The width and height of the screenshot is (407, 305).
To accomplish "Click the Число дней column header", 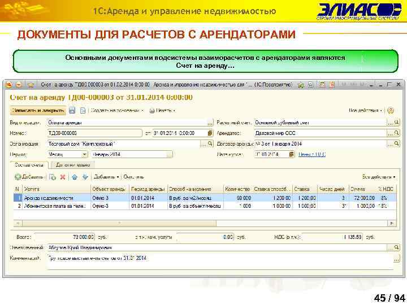I will click(332, 189).
